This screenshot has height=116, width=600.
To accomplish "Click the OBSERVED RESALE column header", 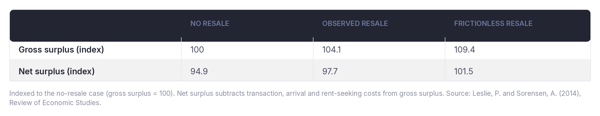I will click(355, 24).
